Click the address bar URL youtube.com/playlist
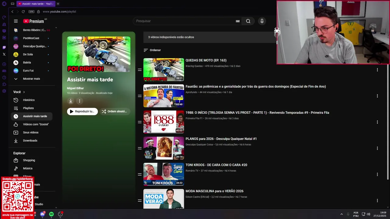 (x=59, y=12)
